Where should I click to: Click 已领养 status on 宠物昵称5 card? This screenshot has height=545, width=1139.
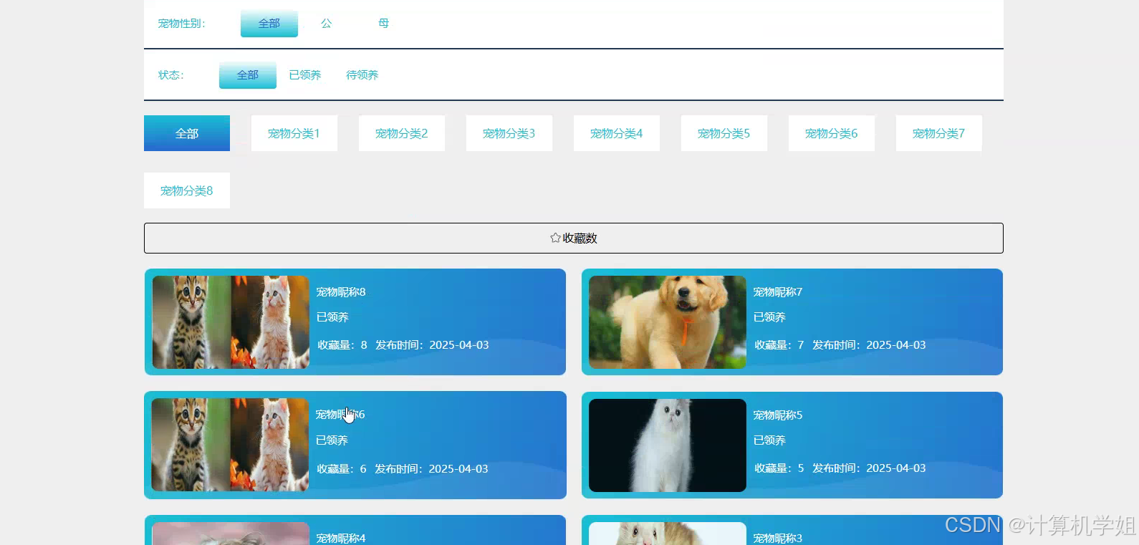coord(769,440)
